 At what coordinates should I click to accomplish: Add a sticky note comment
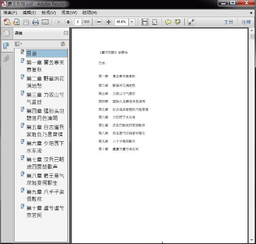pos(168,22)
